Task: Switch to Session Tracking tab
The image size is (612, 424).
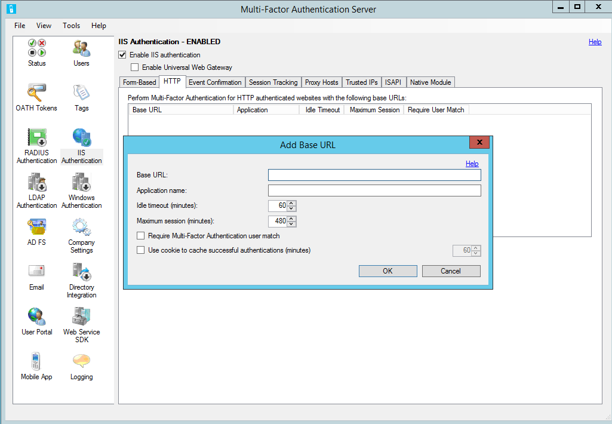Action: coord(273,82)
